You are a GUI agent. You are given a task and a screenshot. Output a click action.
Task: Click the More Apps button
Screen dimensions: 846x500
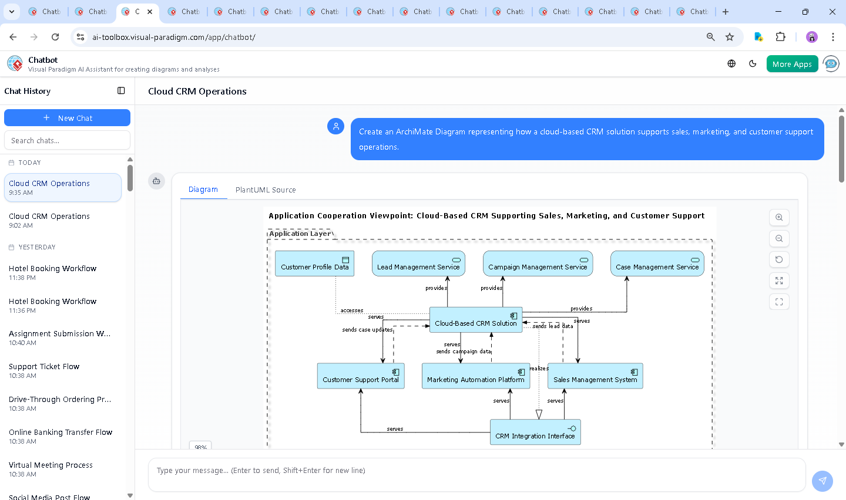792,63
